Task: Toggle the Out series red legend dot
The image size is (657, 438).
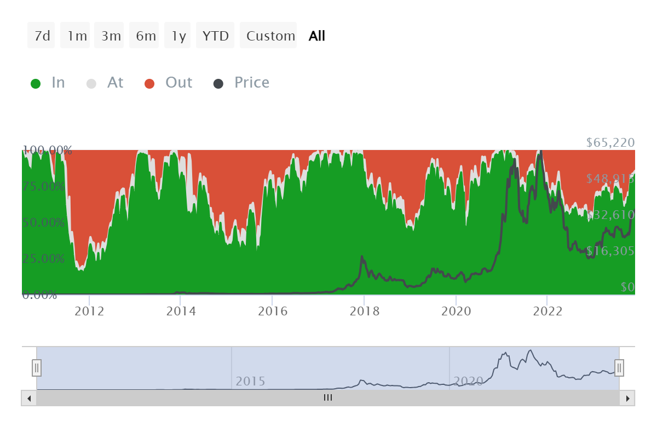Action: point(150,84)
